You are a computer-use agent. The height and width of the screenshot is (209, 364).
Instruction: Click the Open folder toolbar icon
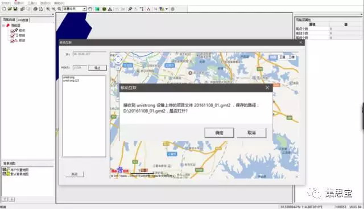point(10,9)
